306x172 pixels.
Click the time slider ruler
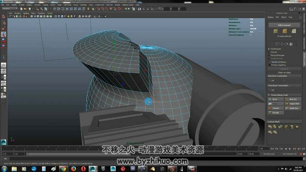130,149
